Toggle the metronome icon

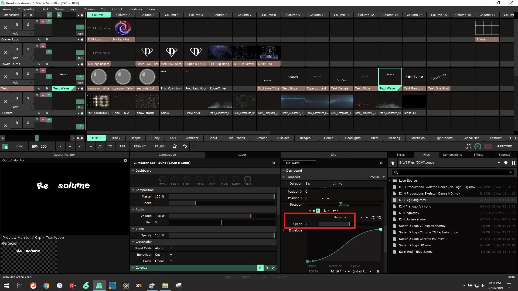pos(175,146)
